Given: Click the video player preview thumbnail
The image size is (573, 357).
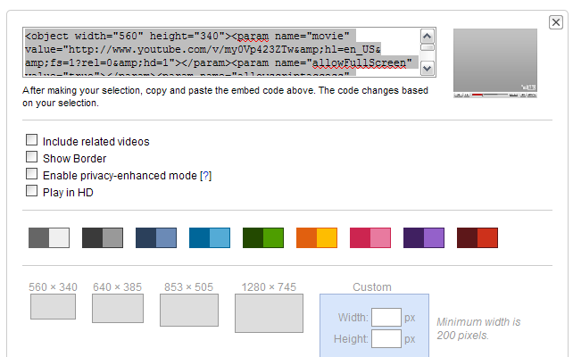Looking at the screenshot, I should 495,62.
